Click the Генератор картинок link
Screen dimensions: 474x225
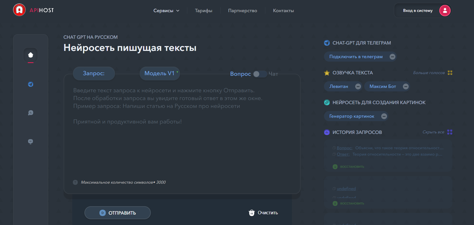[352, 116]
